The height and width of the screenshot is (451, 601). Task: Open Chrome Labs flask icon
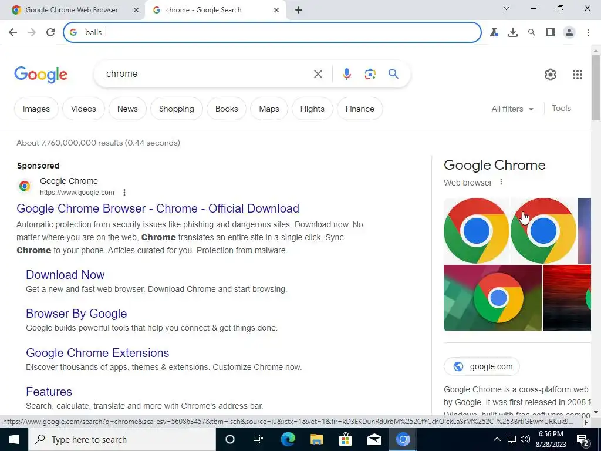(x=494, y=33)
